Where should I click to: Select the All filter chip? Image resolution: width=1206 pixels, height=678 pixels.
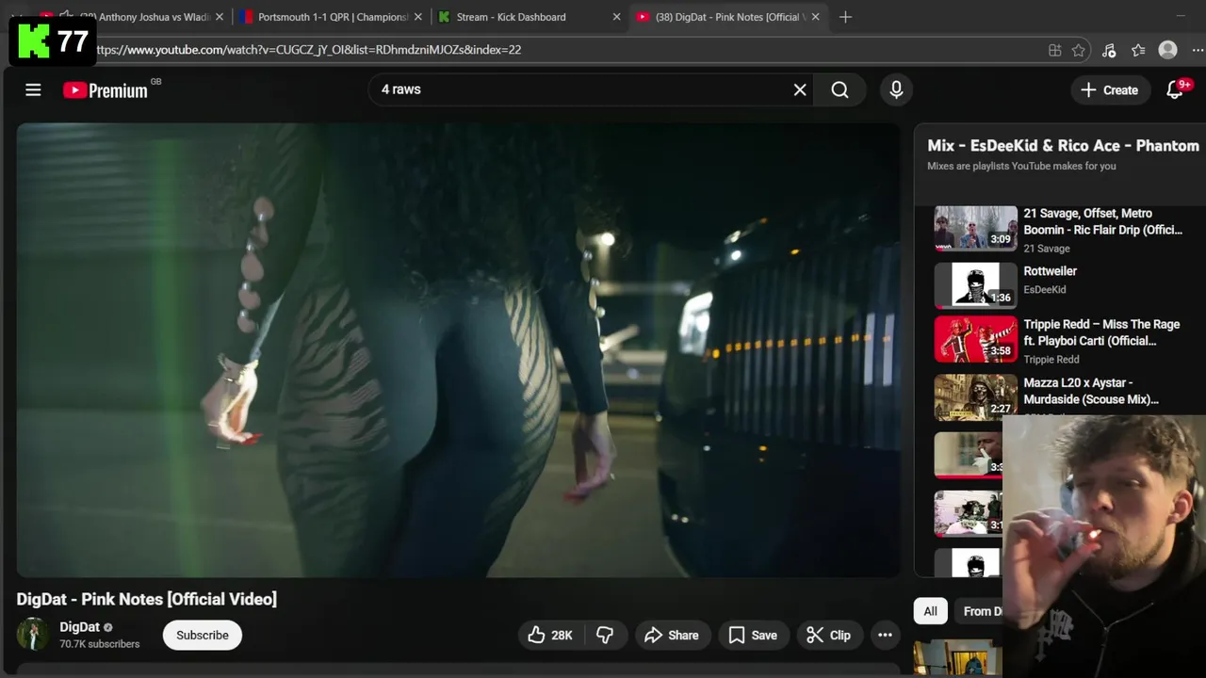[930, 611]
